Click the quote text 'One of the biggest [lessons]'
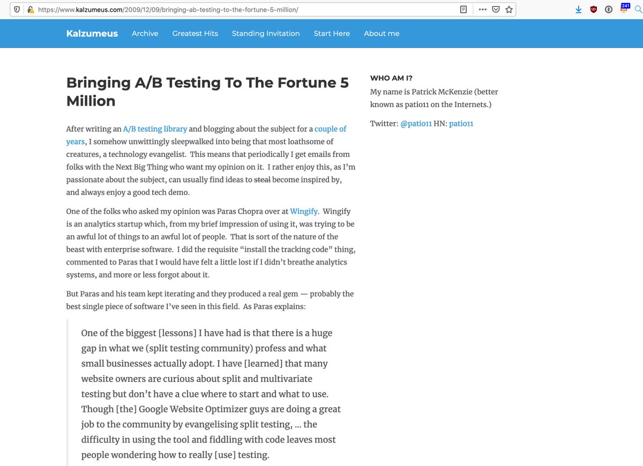This screenshot has height=466, width=643. click(139, 333)
